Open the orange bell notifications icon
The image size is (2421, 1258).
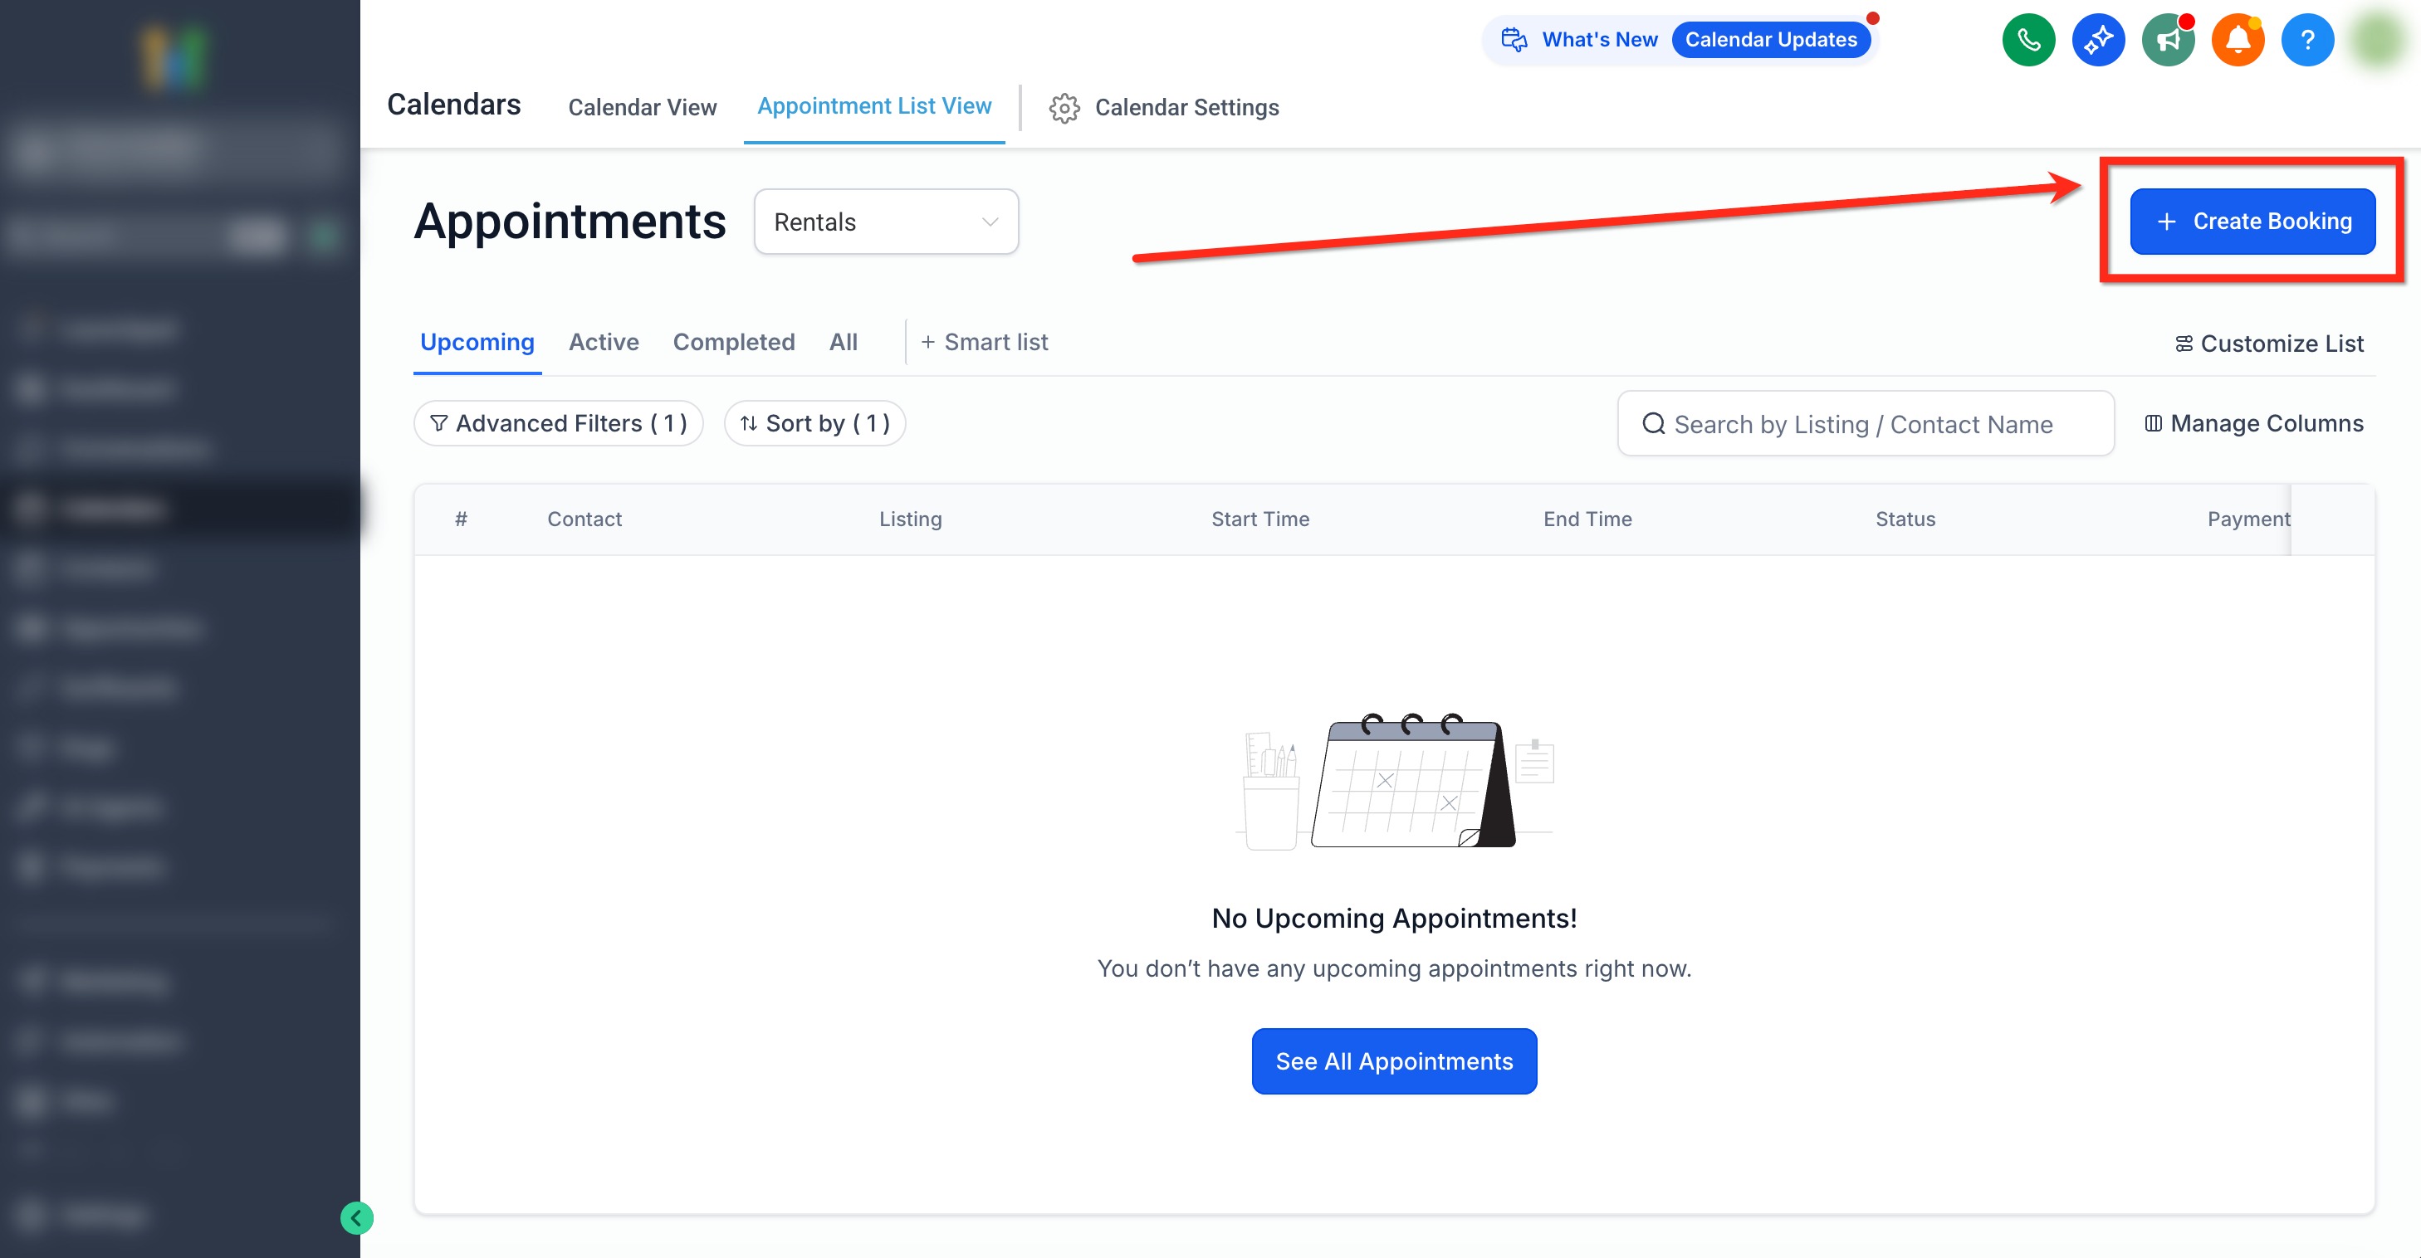click(2238, 40)
